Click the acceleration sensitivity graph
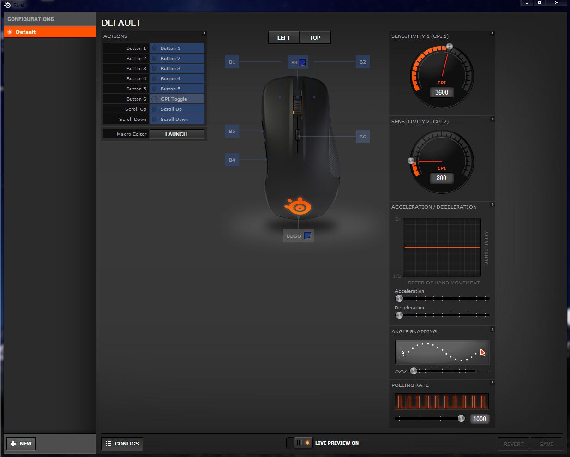Screen dimensions: 570x457 click(x=442, y=247)
